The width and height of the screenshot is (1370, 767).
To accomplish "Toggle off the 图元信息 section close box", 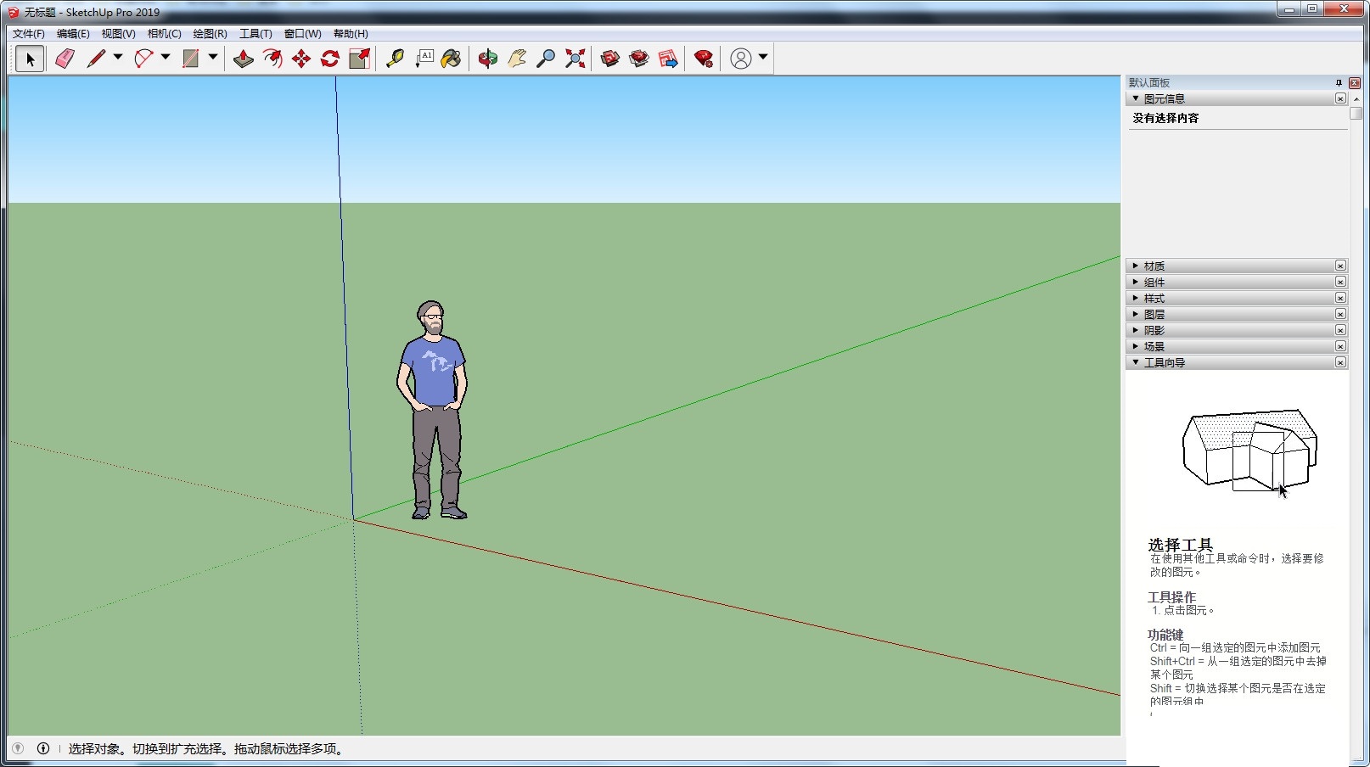I will tap(1340, 98).
